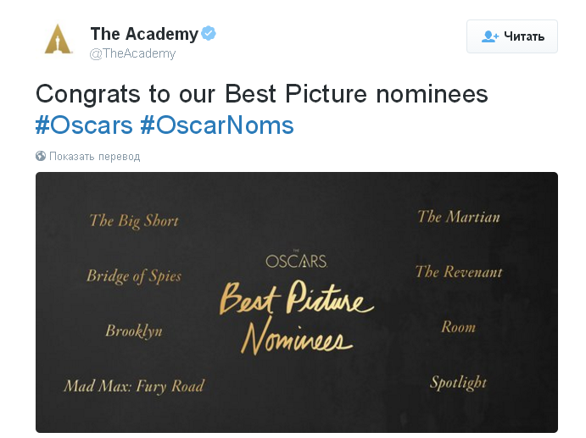Click Показать перевод translation link
Viewport: 586px width, 438px height.
94,157
